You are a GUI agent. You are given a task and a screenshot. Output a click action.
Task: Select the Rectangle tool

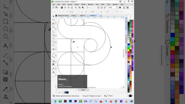(53, 38)
